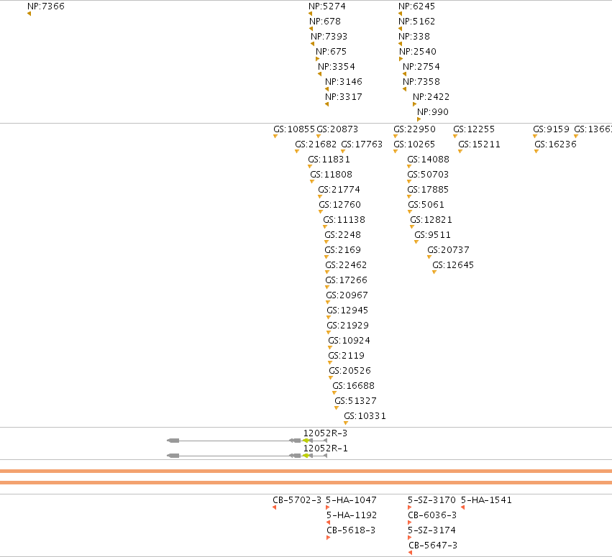The height and width of the screenshot is (557, 612).
Task: Click the GS:11831 label
Action: (329, 160)
